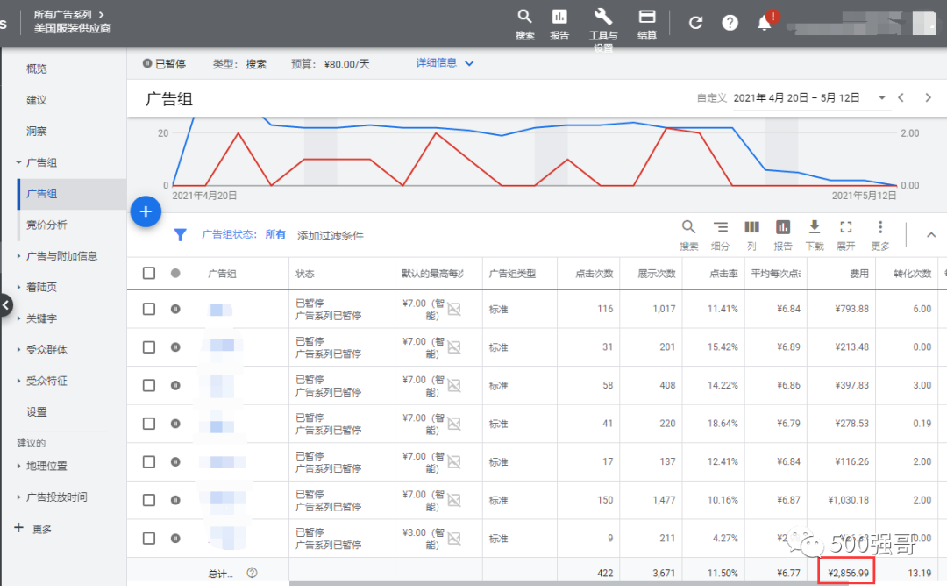Image resolution: width=947 pixels, height=586 pixels.
Task: Open 设置 in the sidebar
Action: coord(36,412)
